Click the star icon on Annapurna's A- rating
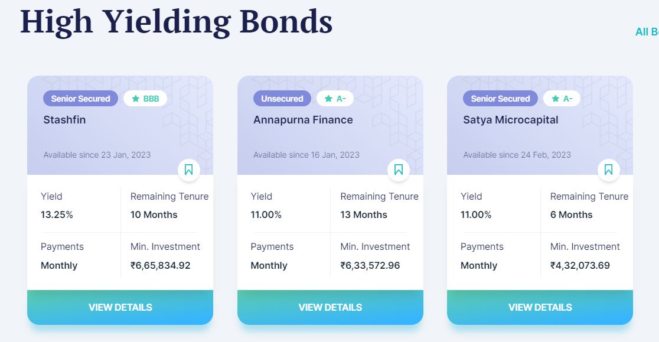The height and width of the screenshot is (342, 659). [x=328, y=99]
